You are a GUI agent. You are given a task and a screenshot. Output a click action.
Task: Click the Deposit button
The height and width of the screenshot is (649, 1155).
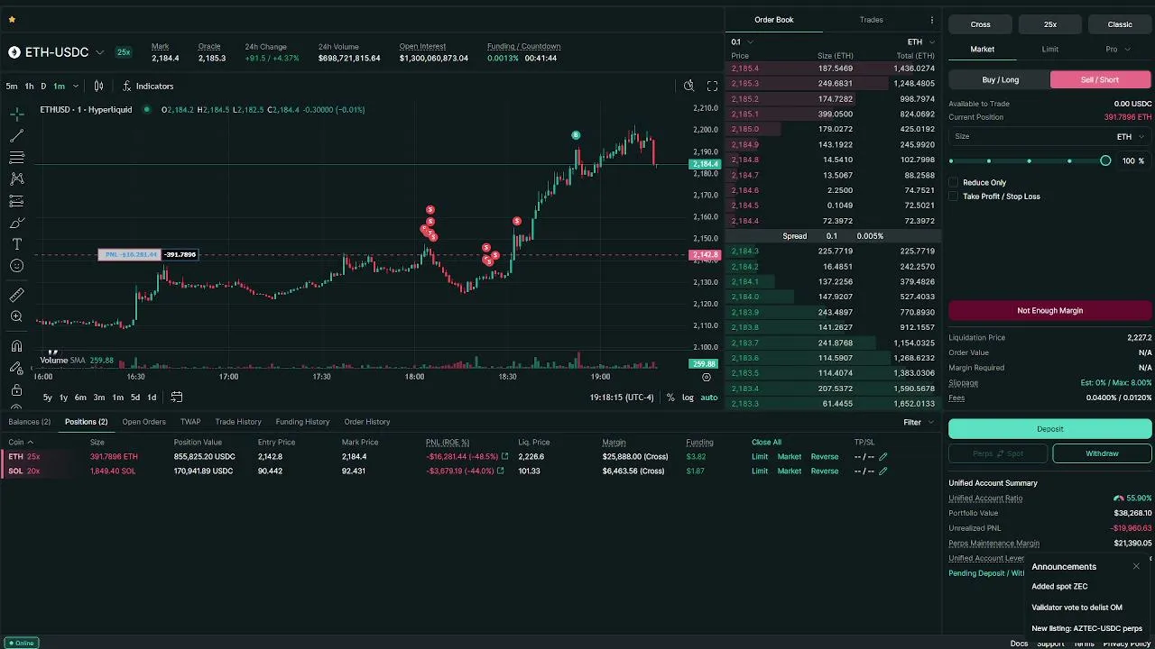click(x=1050, y=429)
